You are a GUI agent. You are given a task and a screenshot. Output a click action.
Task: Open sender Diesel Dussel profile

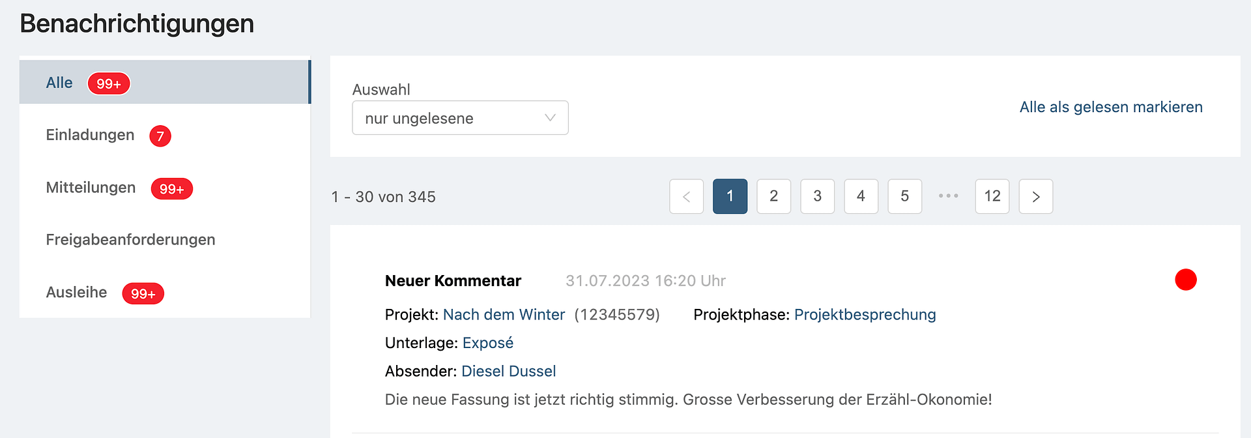click(x=508, y=372)
